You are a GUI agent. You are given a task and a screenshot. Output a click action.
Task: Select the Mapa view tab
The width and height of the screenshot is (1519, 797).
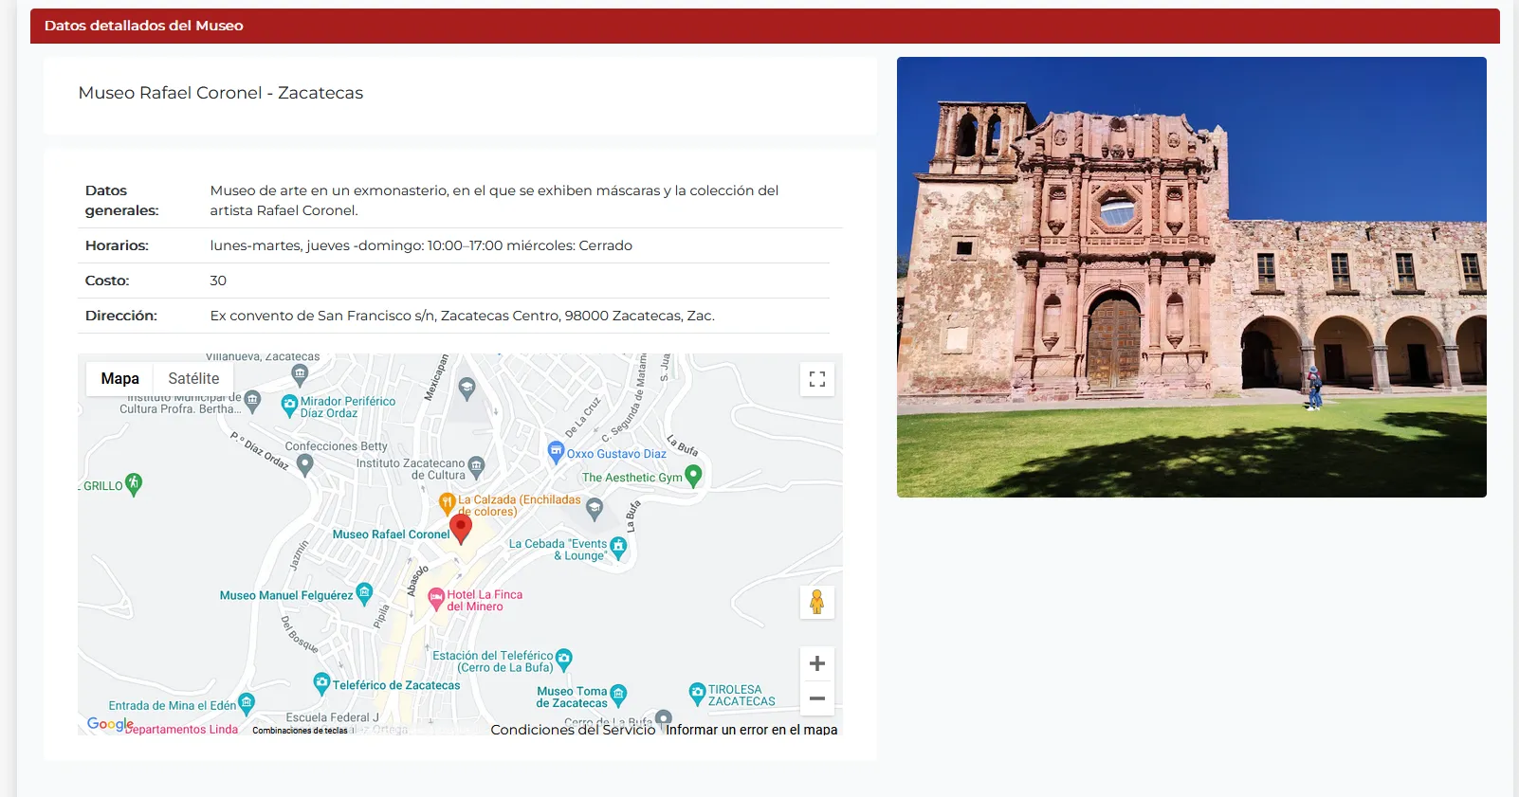coord(120,378)
